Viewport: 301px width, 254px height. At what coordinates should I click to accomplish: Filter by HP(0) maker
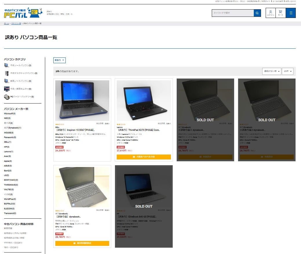[7, 147]
